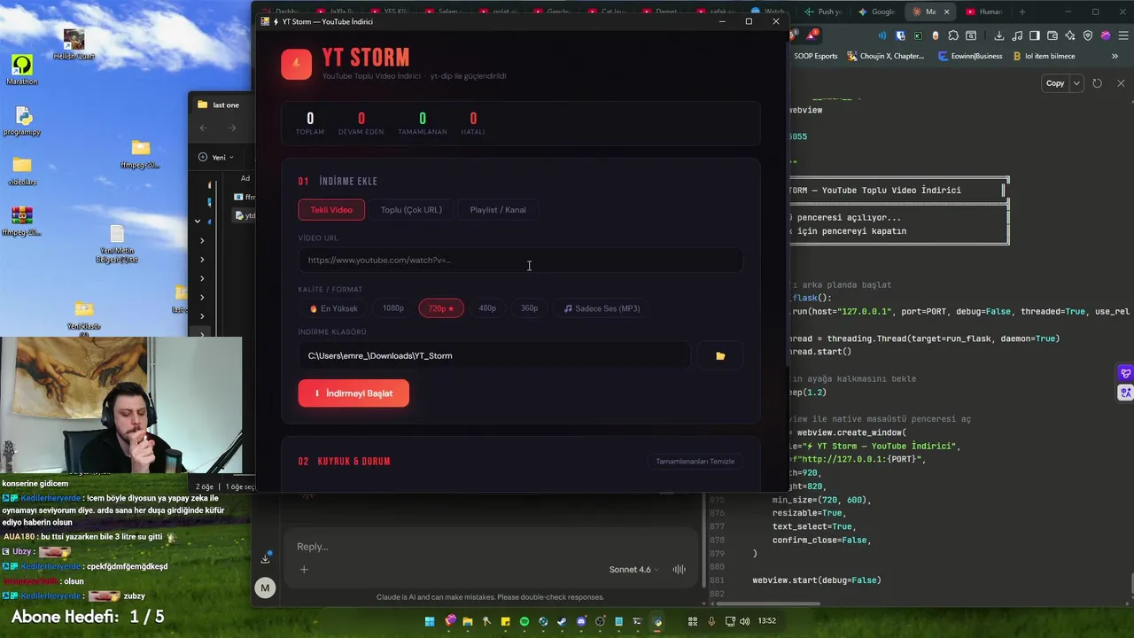1134x638 pixels.
Task: Show more bookmarks with double chevron
Action: coord(1115,56)
